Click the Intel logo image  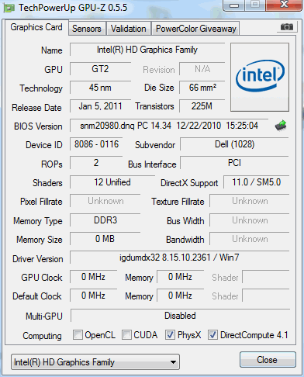point(260,78)
